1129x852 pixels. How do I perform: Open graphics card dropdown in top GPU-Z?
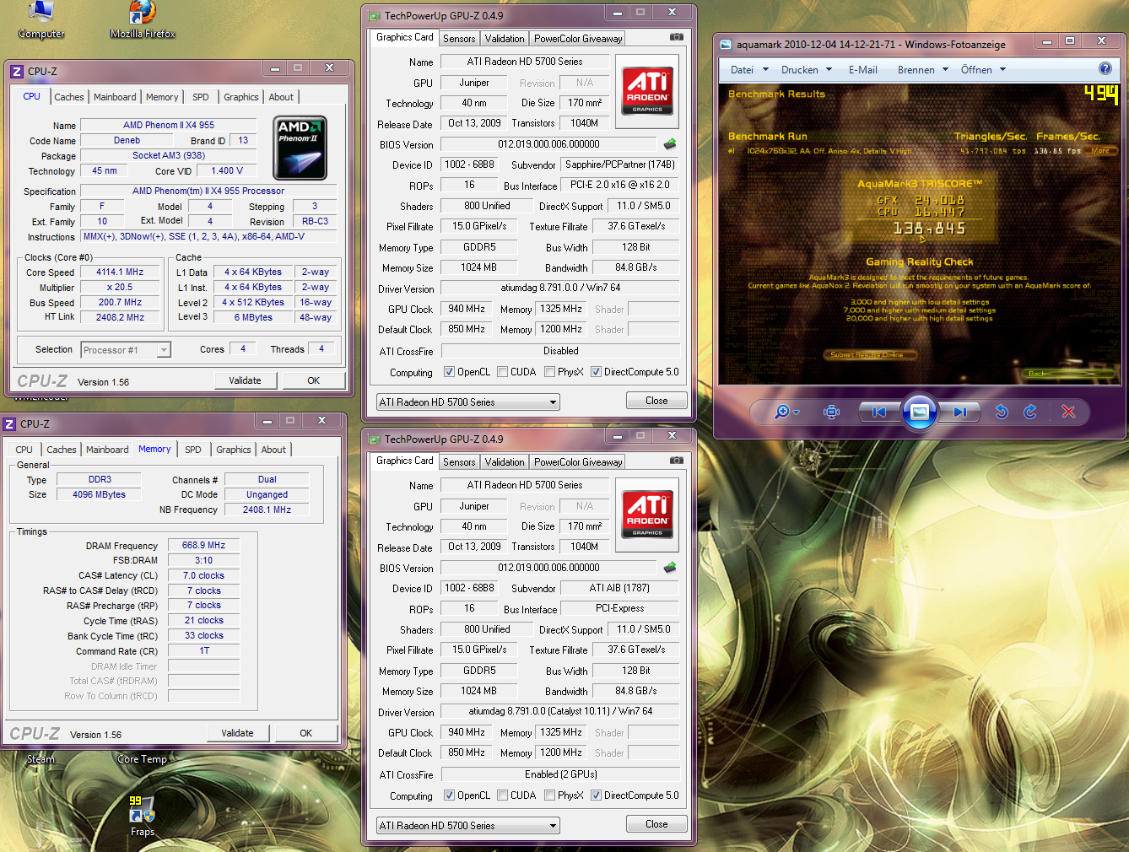click(x=468, y=402)
